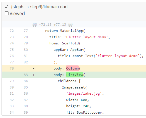Select old line number 78 of the removed line
The height and width of the screenshot is (118, 146).
pyautogui.click(x=12, y=68)
